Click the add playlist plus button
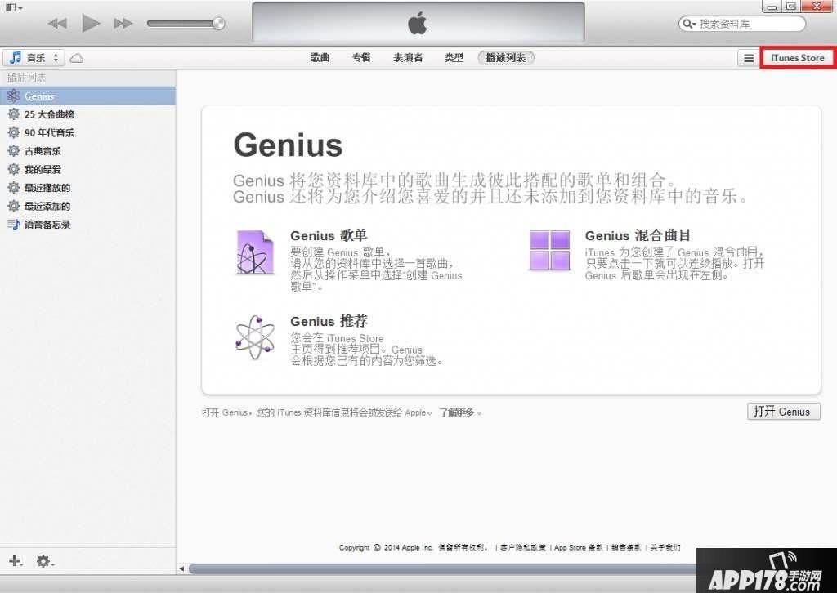837x593 pixels. tap(16, 561)
